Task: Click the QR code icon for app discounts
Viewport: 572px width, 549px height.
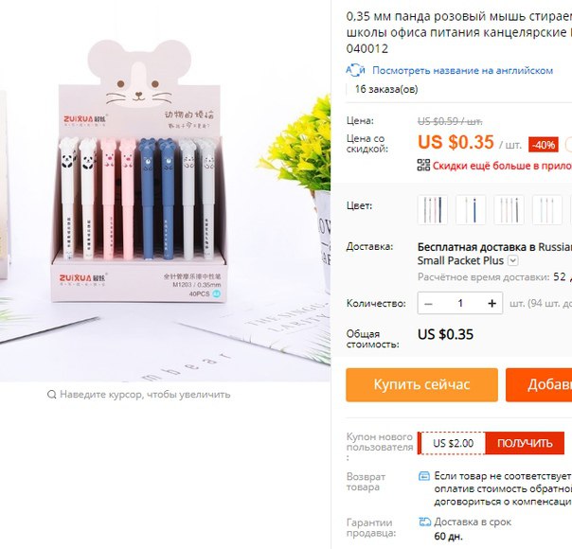Action: (423, 165)
